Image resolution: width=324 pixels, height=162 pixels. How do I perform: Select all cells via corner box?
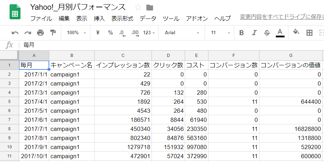click(x=9, y=56)
